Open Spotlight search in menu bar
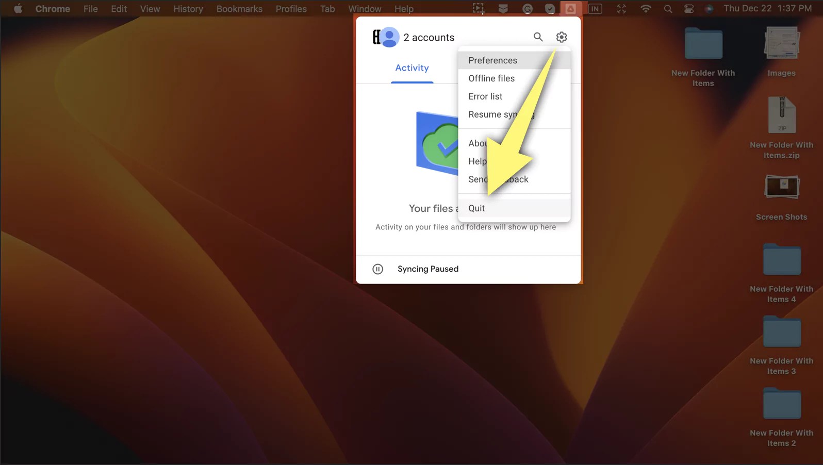Viewport: 823px width, 465px height. [x=668, y=9]
